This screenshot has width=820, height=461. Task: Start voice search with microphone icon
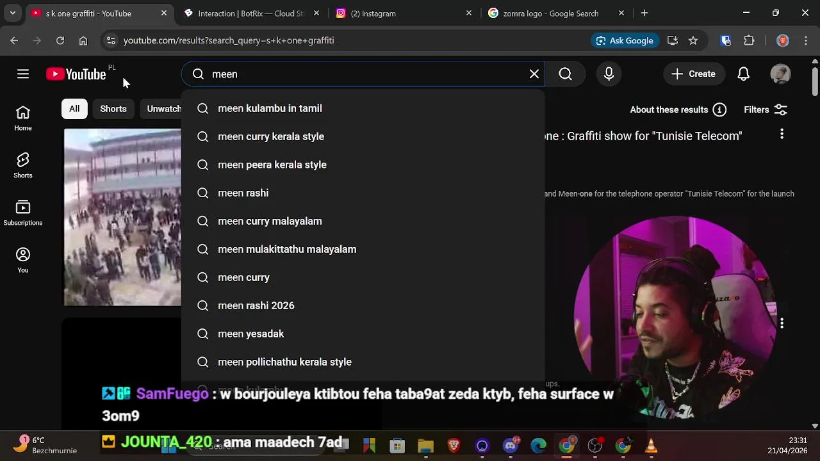tap(609, 74)
